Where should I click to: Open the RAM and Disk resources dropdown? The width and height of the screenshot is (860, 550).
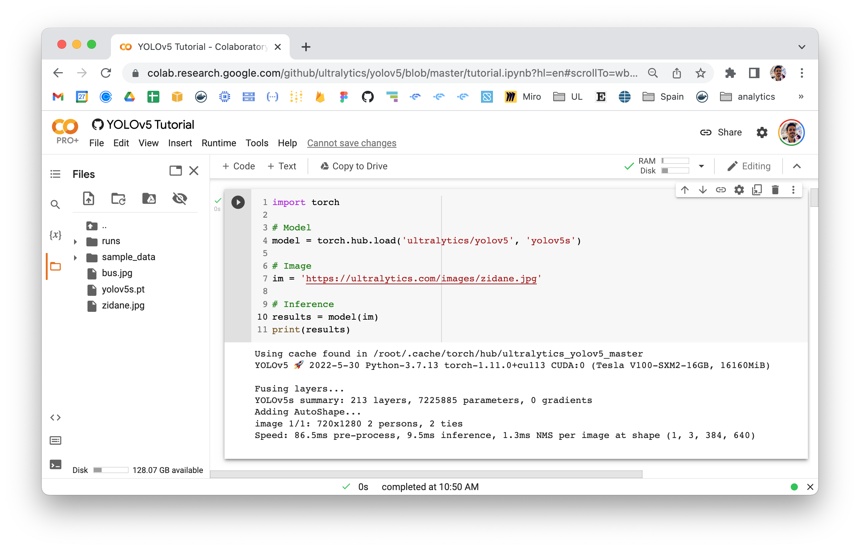(x=701, y=166)
